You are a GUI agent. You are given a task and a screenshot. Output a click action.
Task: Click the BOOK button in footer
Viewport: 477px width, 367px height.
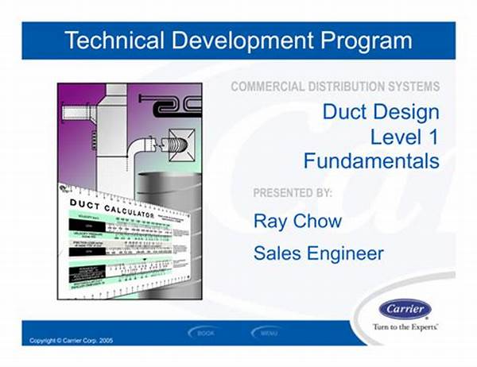pyautogui.click(x=205, y=332)
